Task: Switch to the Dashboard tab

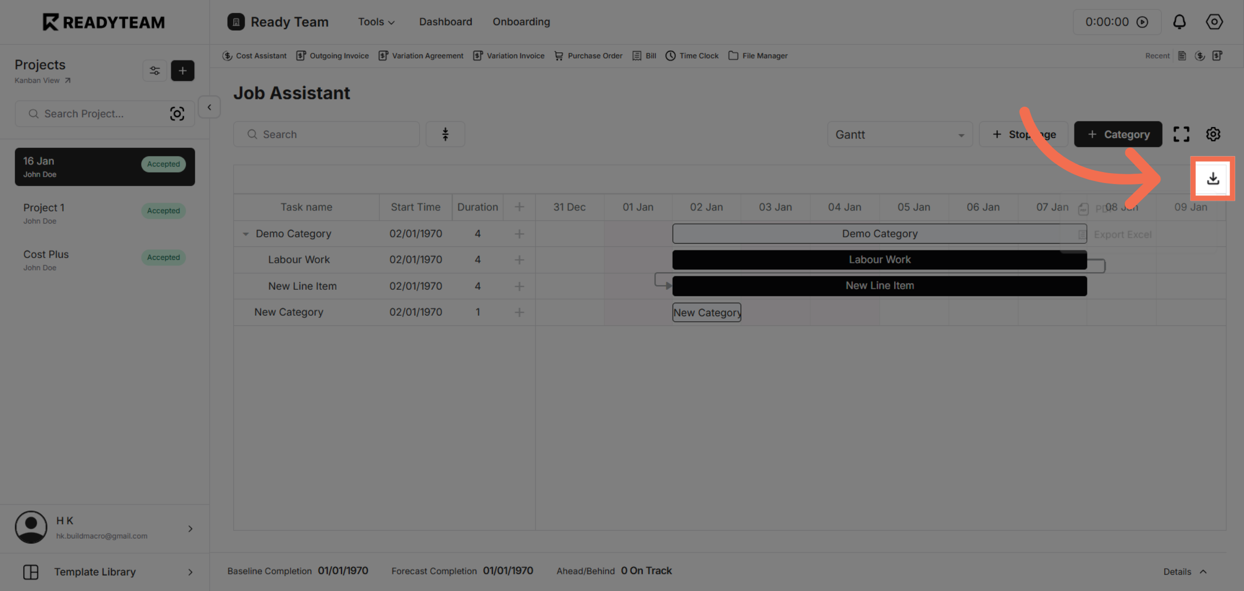Action: click(445, 22)
